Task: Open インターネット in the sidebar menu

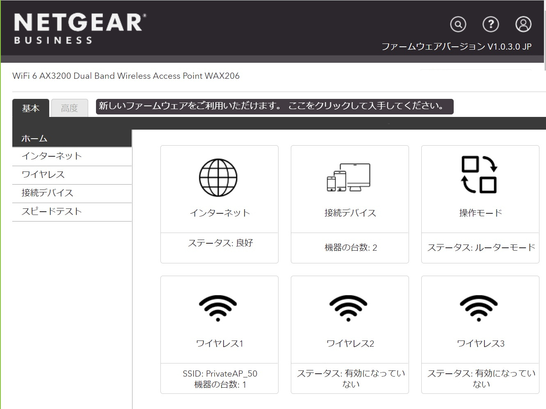Action: (72, 157)
